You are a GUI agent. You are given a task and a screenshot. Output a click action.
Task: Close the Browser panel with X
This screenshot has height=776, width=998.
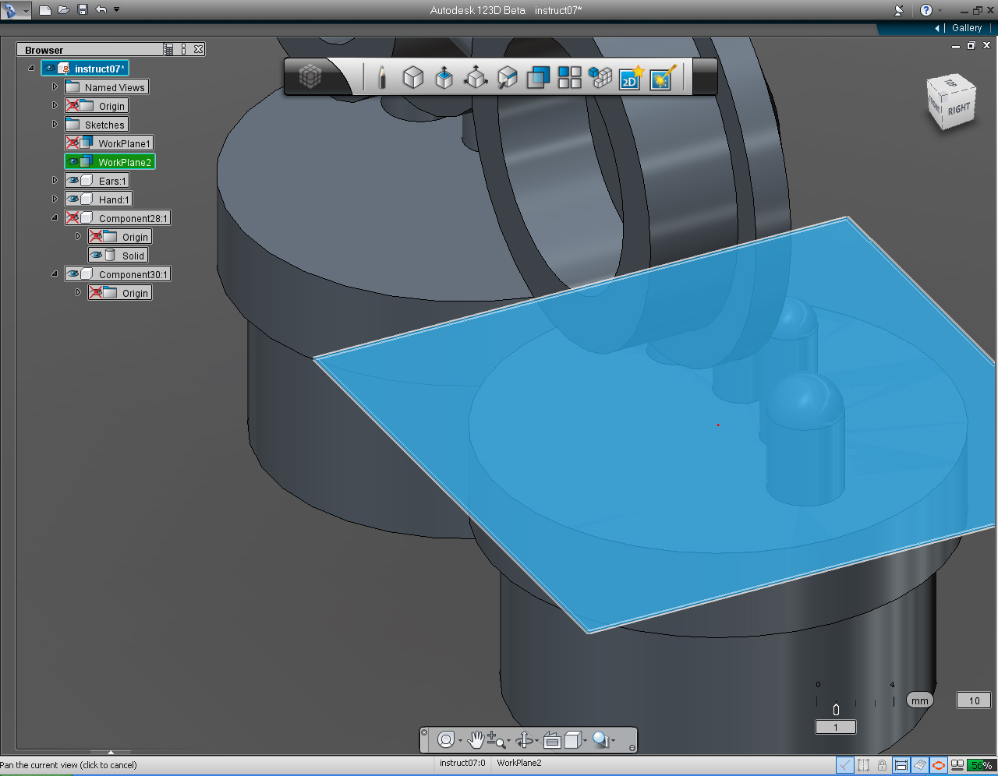click(x=199, y=49)
